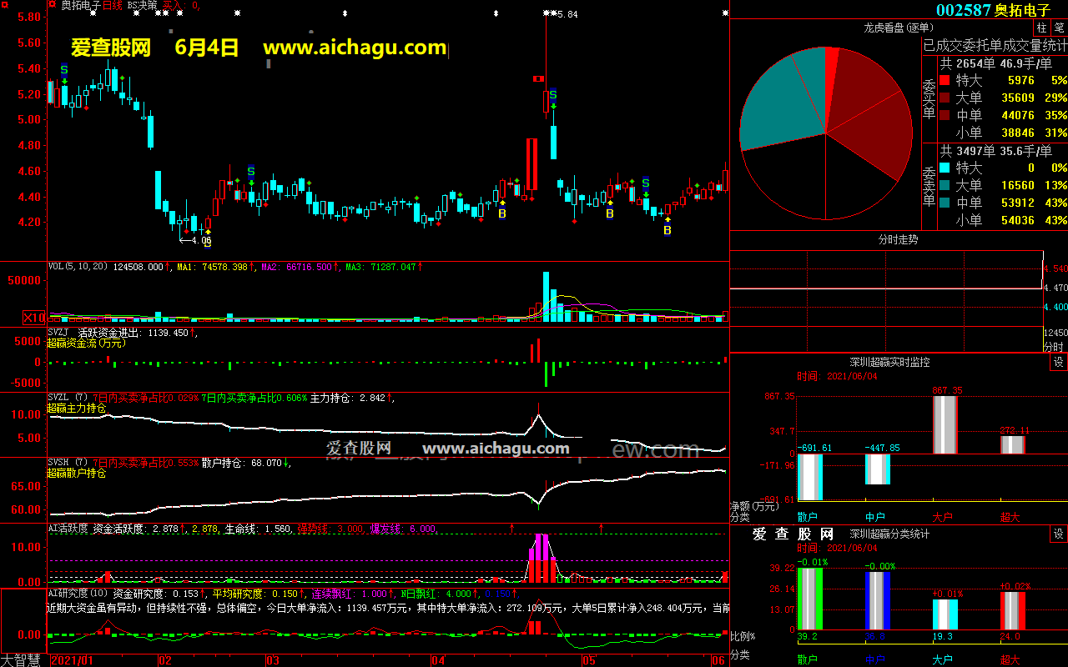Click the BS决策 indicator label
The width and height of the screenshot is (1068, 667).
[142, 5]
